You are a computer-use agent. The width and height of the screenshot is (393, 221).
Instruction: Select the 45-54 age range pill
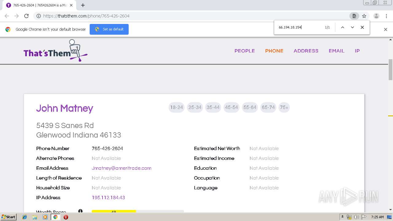click(231, 107)
